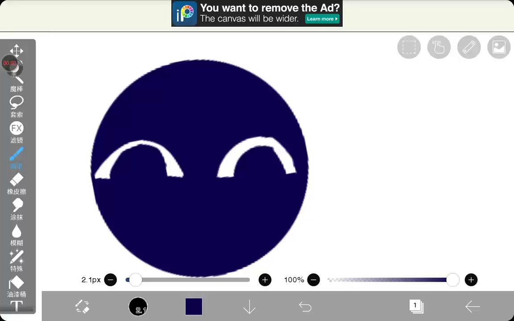Viewport: 514px width, 321px height.
Task: Undo the last action
Action: 305,307
